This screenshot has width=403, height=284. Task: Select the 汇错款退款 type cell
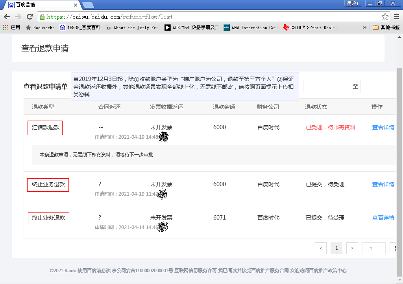46,127
